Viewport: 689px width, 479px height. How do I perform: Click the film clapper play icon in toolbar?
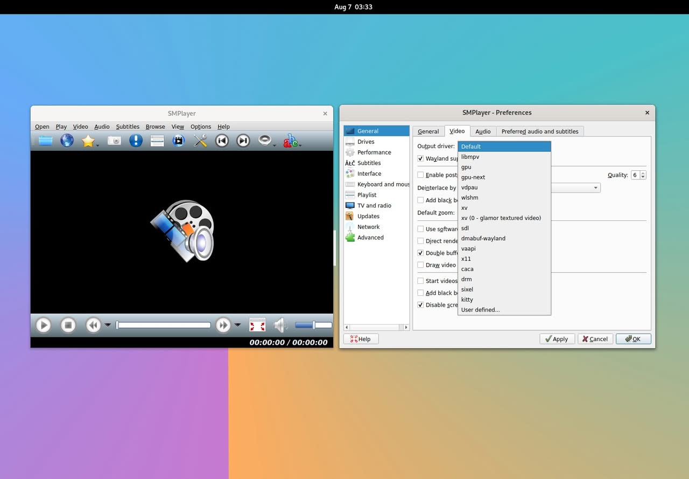[x=178, y=141]
